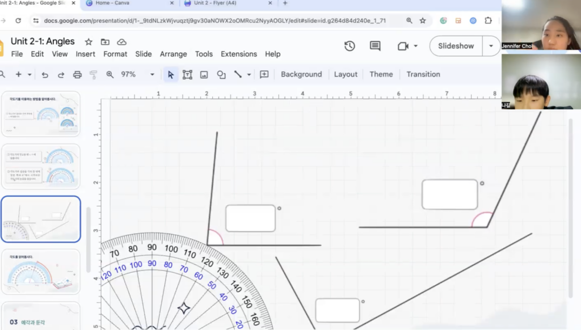This screenshot has height=330, width=581.
Task: Click the answer box beside the upper-right angle
Action: (x=450, y=194)
